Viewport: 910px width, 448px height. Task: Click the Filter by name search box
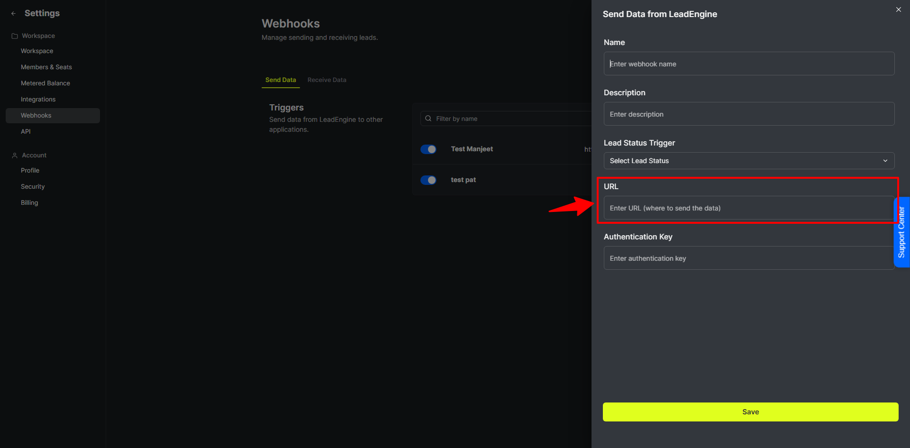(x=506, y=119)
